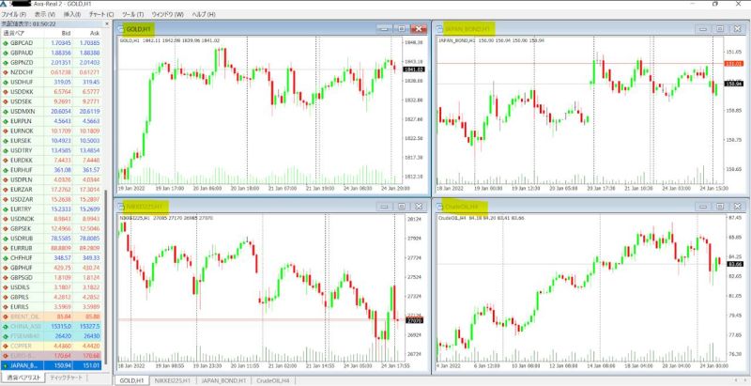The image size is (751, 386).
Task: Switch to the ティックチャート tab
Action: coord(66,378)
